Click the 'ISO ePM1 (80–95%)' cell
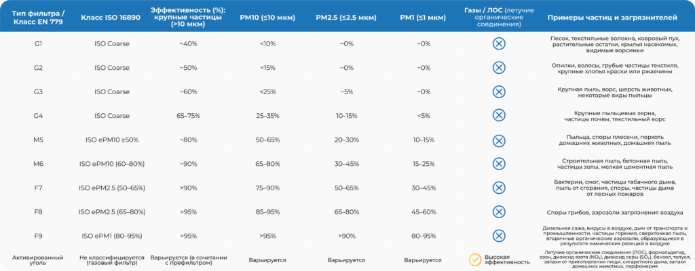Image resolution: width=695 pixels, height=271 pixels. pyautogui.click(x=112, y=236)
